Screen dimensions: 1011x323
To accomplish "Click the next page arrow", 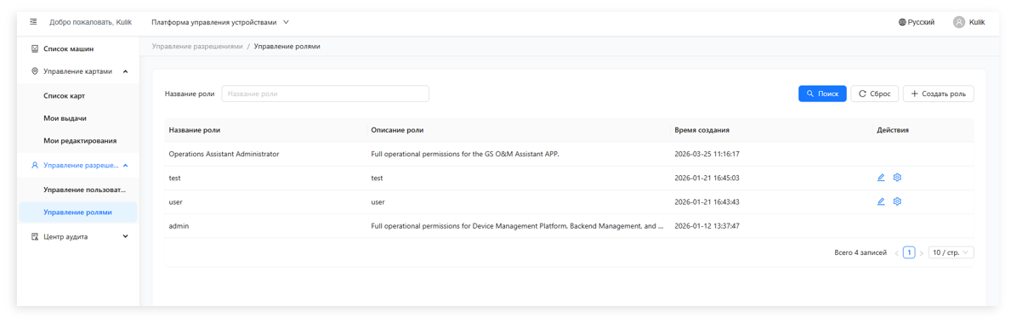I will pyautogui.click(x=921, y=252).
